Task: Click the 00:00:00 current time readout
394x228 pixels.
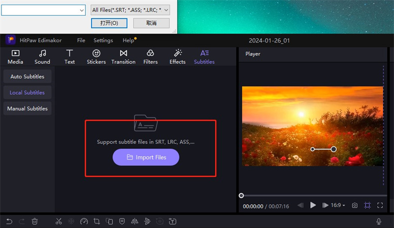Action: pos(253,206)
